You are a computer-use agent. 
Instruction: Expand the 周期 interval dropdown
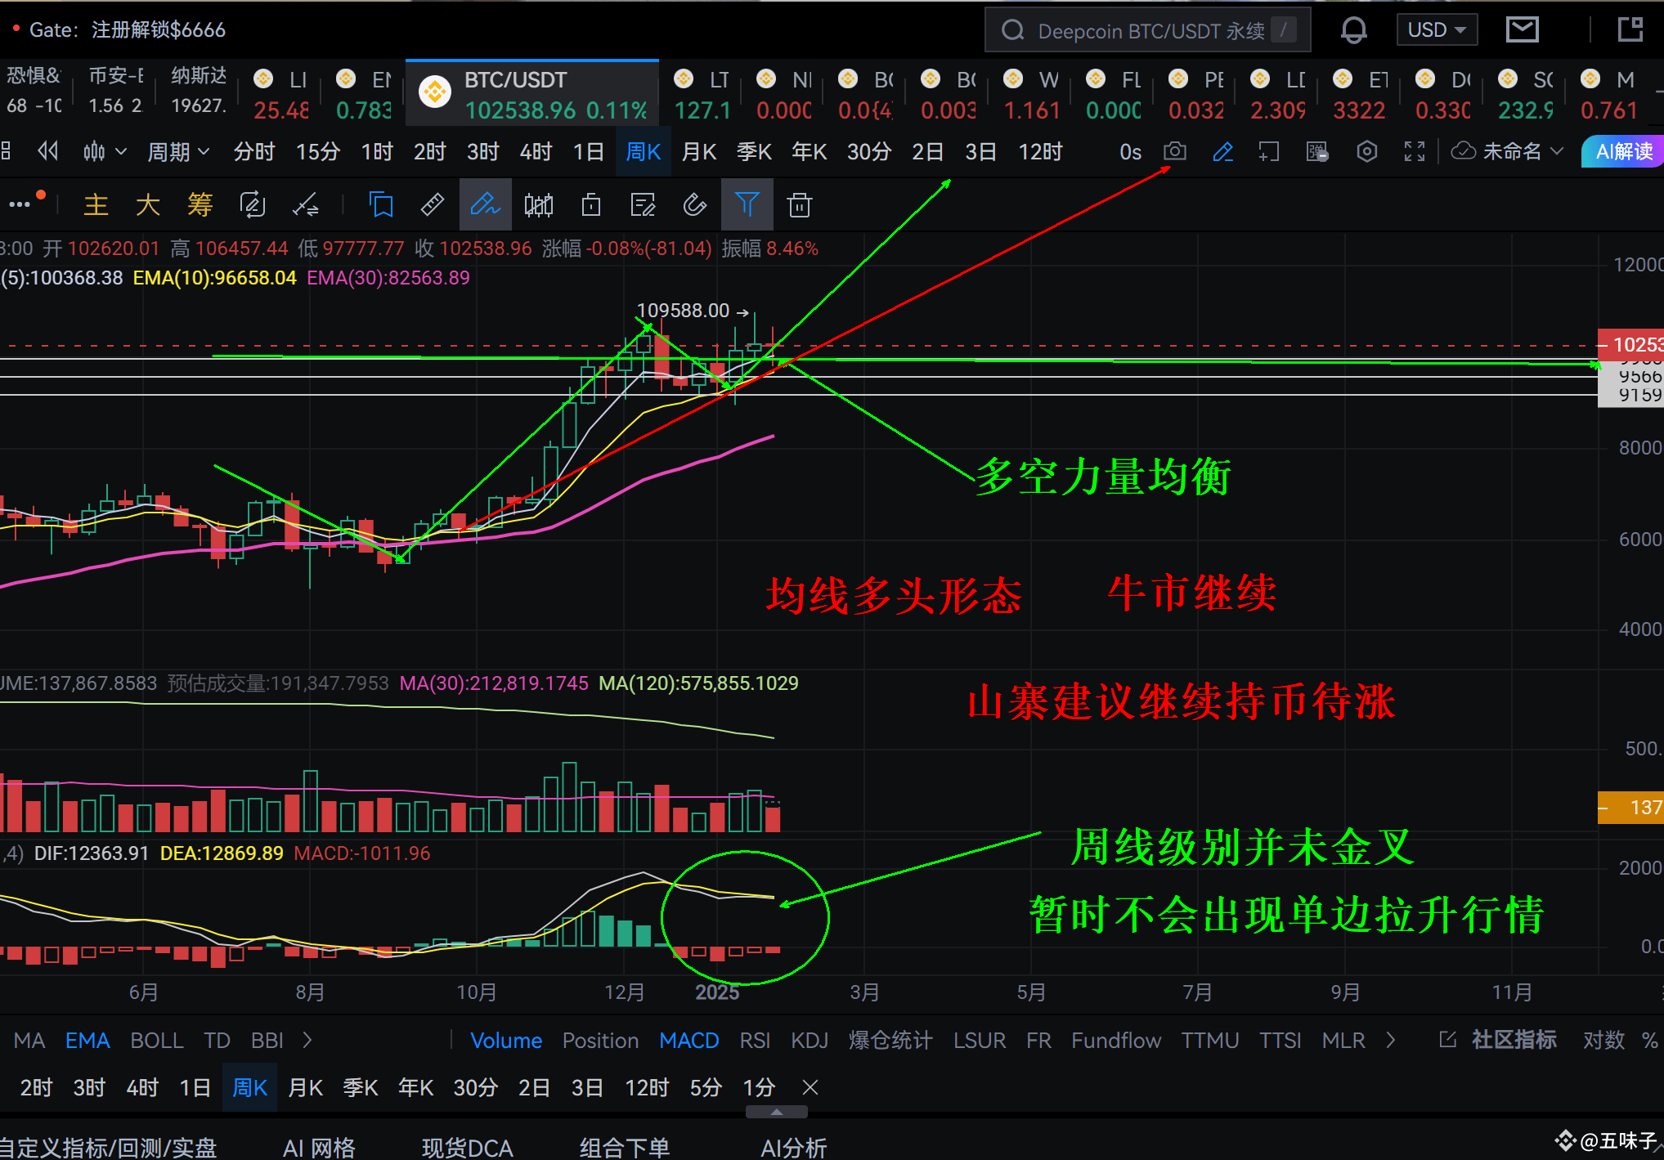[x=177, y=151]
